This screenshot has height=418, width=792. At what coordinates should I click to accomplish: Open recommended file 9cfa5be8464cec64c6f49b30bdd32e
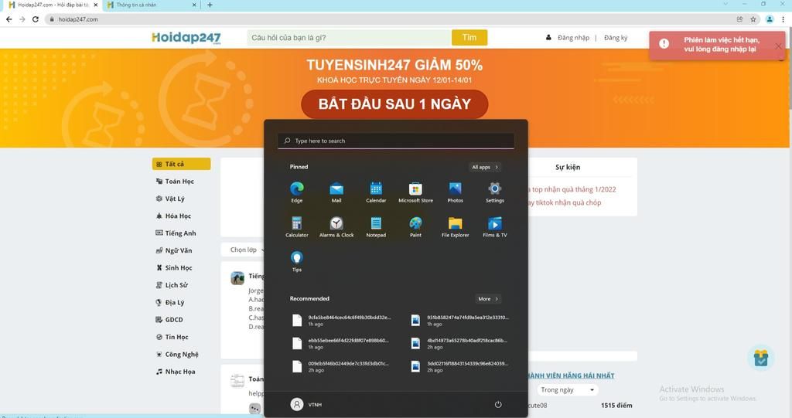pos(342,321)
